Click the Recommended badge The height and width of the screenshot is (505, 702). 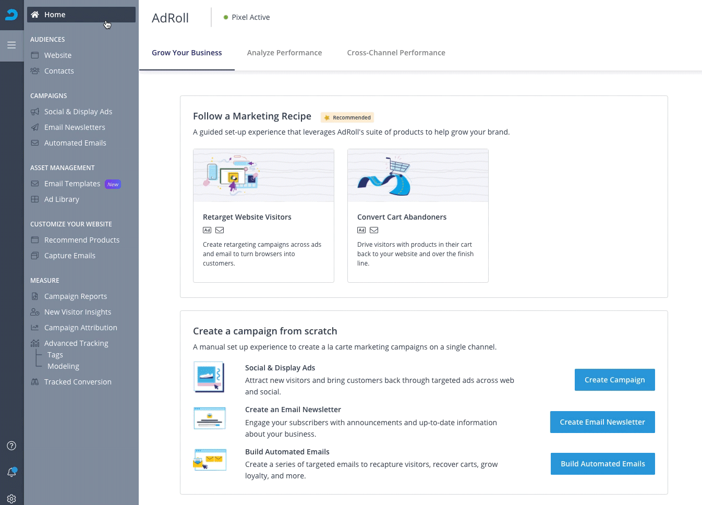pyautogui.click(x=347, y=117)
